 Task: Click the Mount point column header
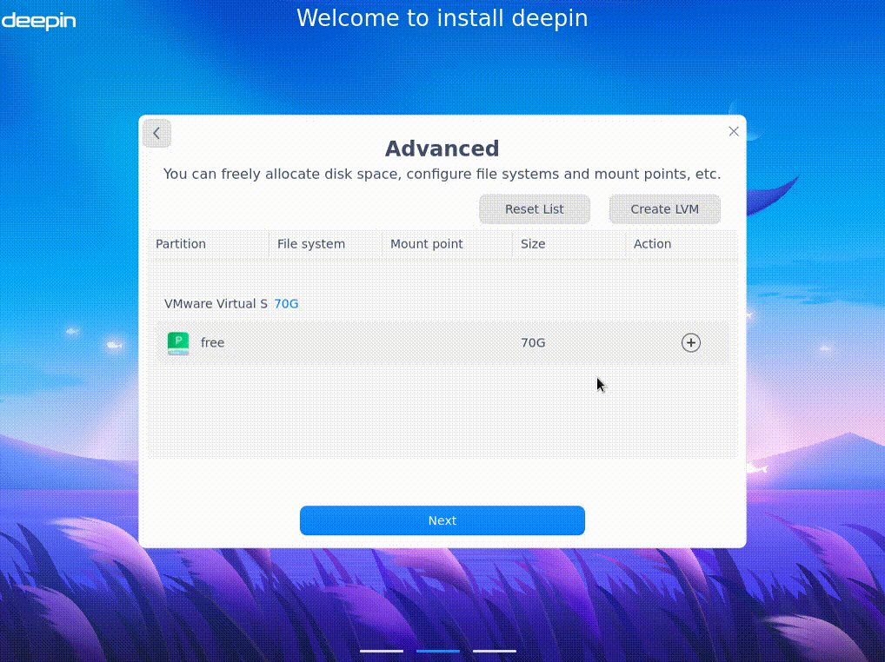coord(427,244)
